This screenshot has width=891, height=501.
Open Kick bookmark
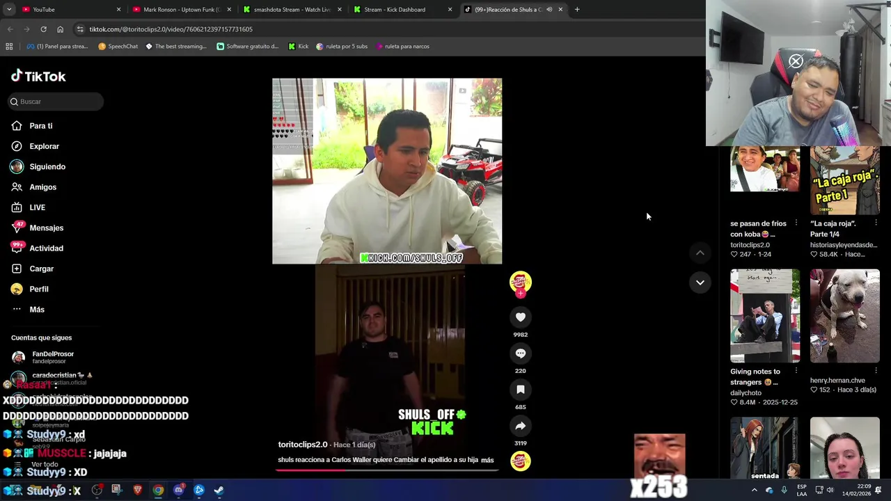coord(298,47)
